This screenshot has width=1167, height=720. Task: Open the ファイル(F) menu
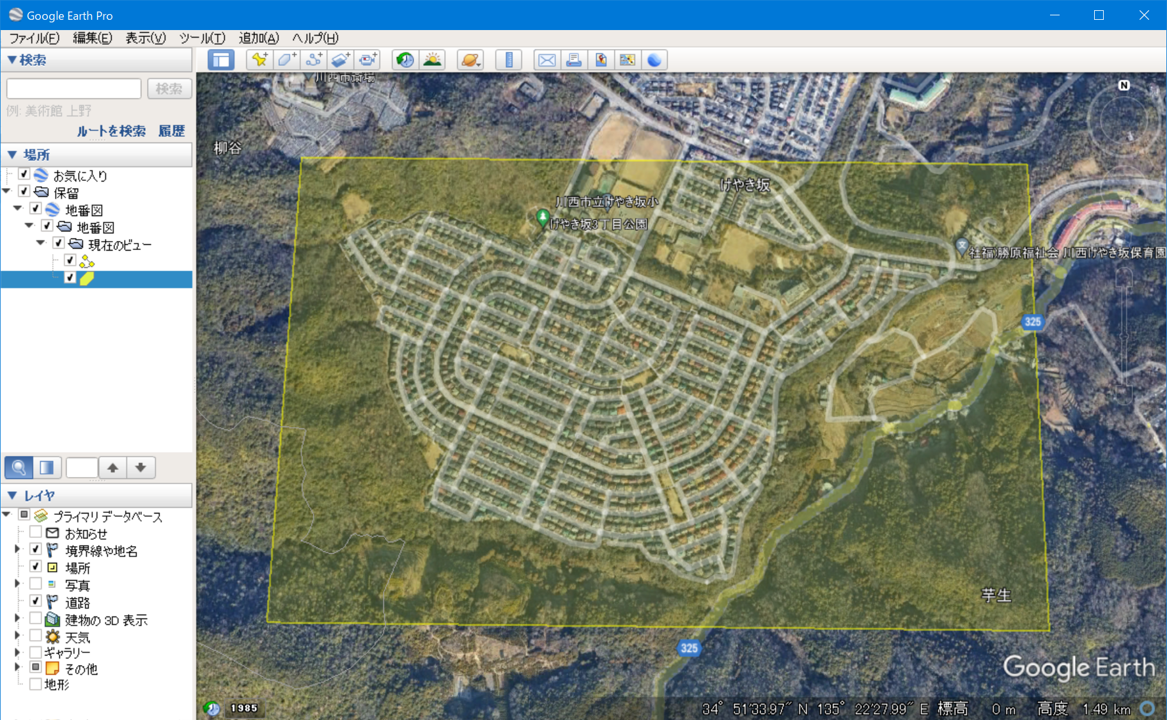click(x=35, y=38)
